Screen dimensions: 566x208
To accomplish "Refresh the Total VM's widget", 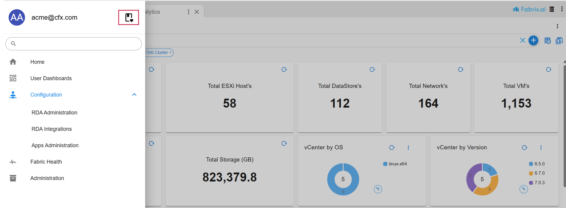I will click(x=548, y=70).
